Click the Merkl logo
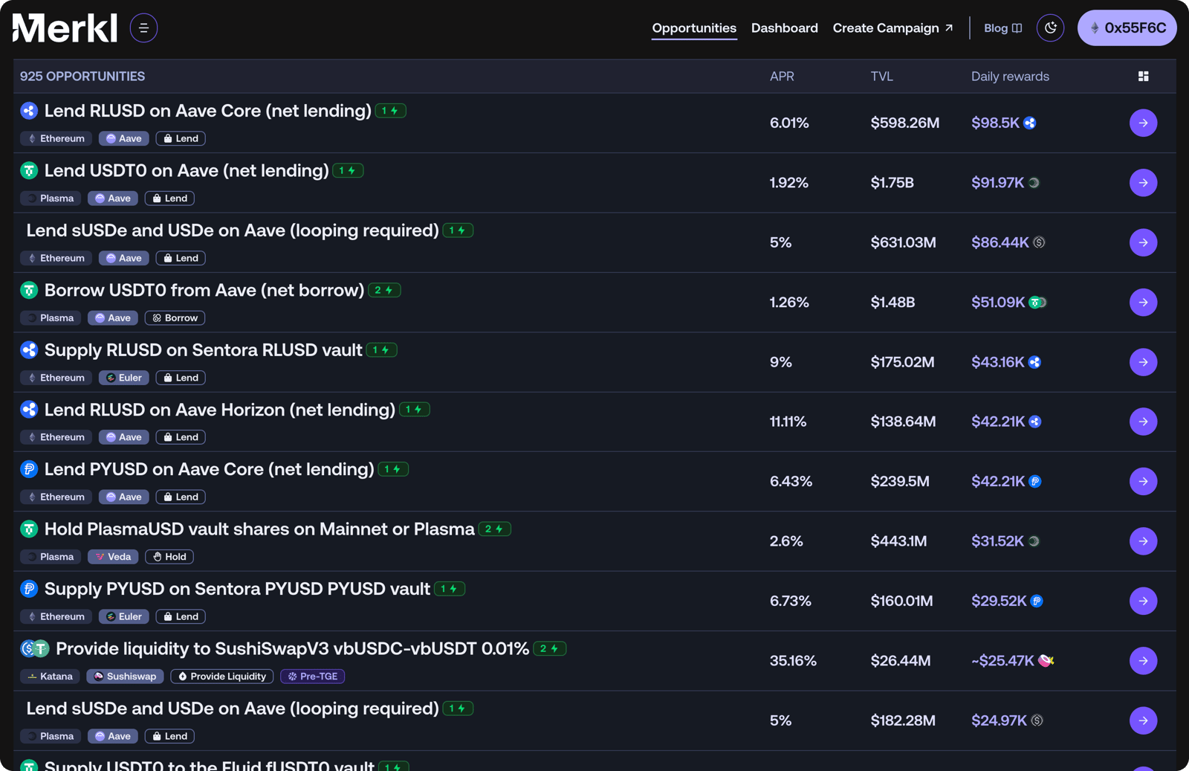Viewport: 1189px width, 771px height. click(65, 28)
